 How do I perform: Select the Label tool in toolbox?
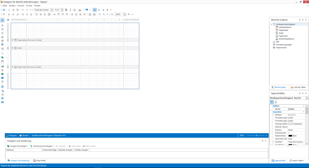pyautogui.click(x=2, y=25)
